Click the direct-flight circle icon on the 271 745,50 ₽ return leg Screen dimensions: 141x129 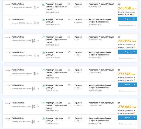tap(69, 85)
